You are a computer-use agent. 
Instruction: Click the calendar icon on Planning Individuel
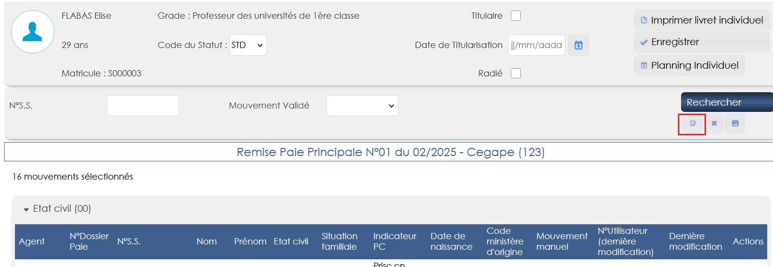644,65
